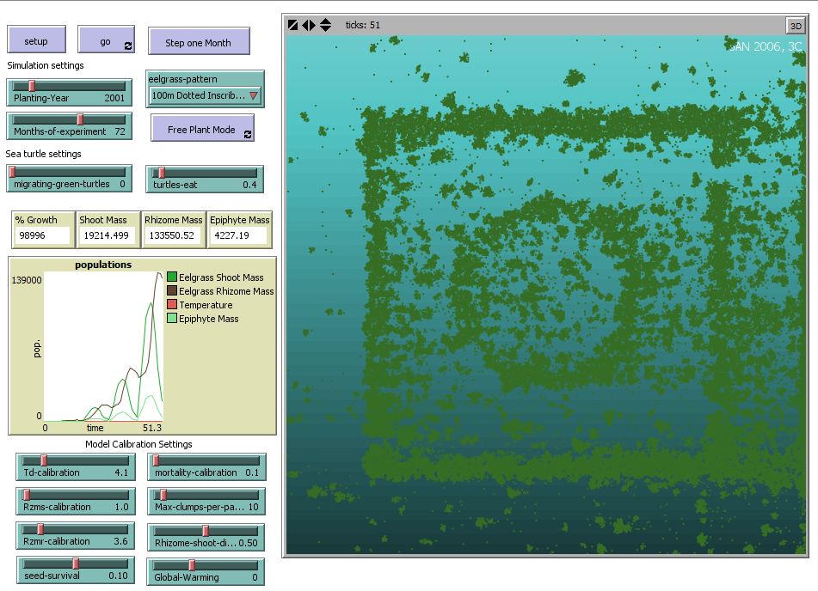Click the diagonal resize icon above the world view
818x591 pixels.
pyautogui.click(x=292, y=25)
